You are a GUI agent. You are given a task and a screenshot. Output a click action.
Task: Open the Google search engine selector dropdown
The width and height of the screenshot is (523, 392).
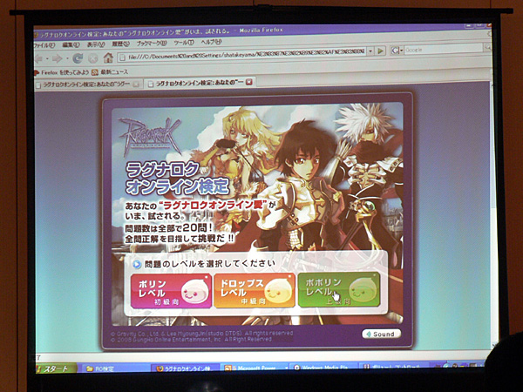click(x=397, y=51)
